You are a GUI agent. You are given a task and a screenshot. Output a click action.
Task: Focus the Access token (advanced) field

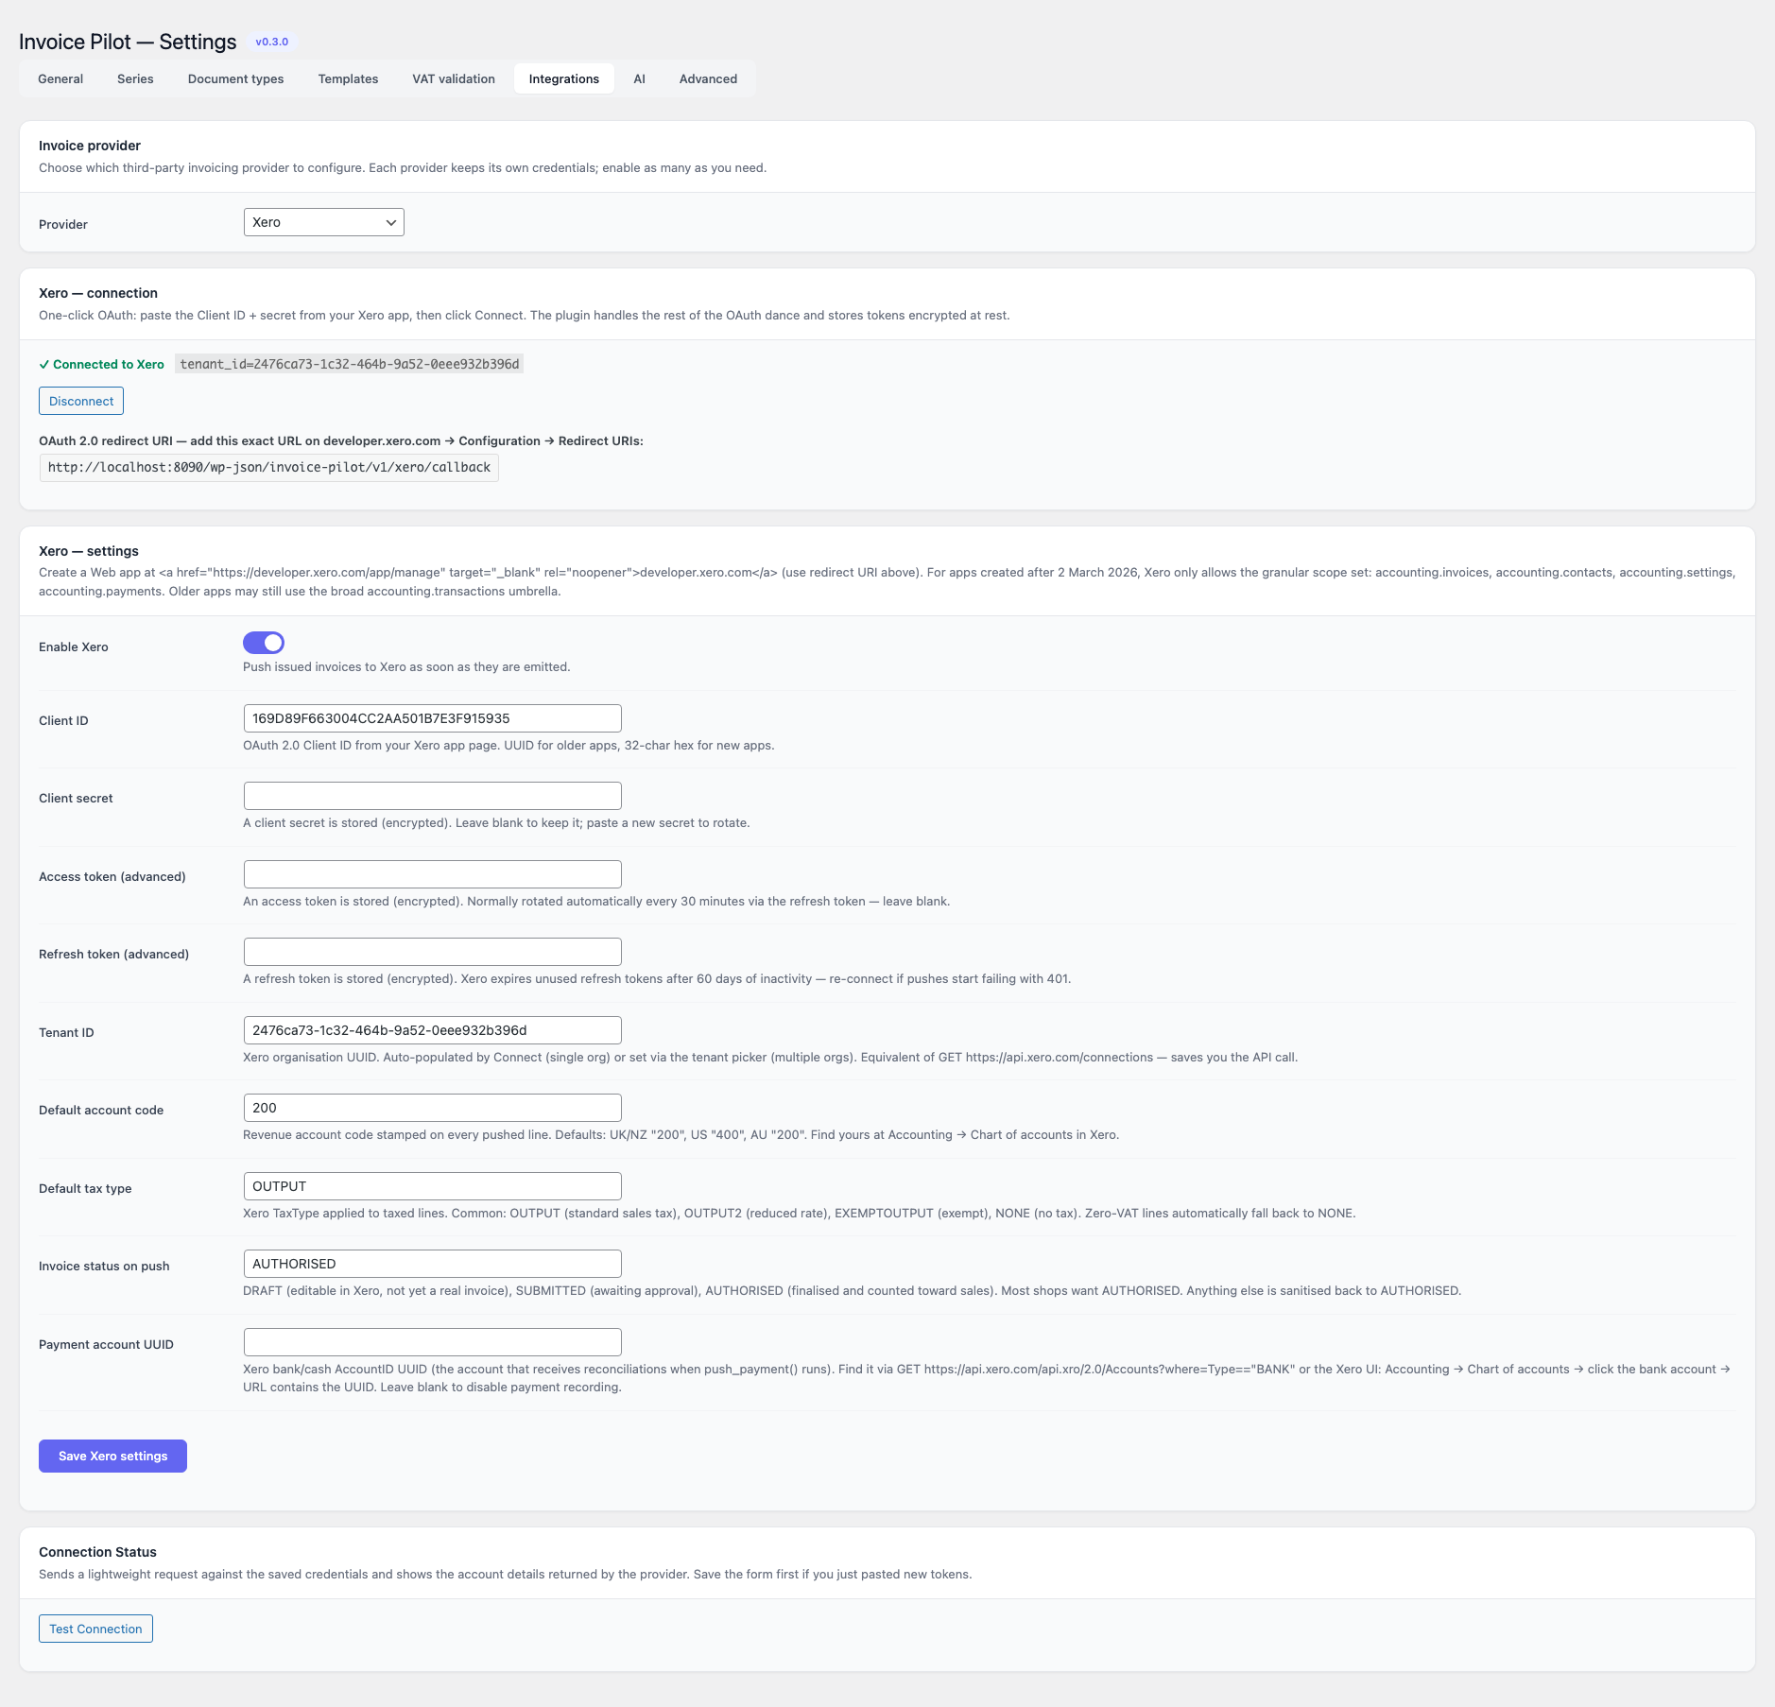[433, 874]
